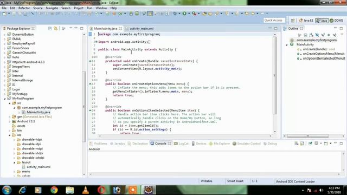Toggle Hide Fields in Outline toolbar
Screen dimensions: 347x195
(317, 35)
